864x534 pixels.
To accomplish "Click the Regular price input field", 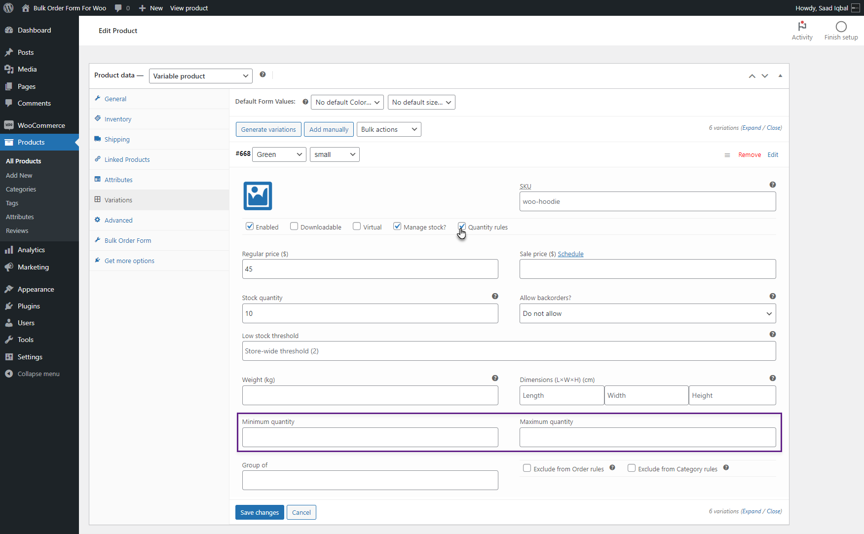I will coord(370,269).
